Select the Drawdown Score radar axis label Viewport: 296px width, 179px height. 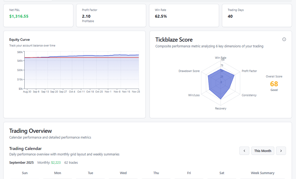[189, 71]
